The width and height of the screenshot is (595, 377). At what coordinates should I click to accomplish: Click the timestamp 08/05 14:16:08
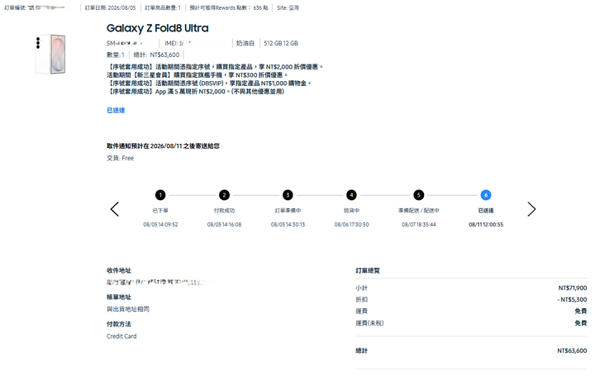click(x=224, y=224)
